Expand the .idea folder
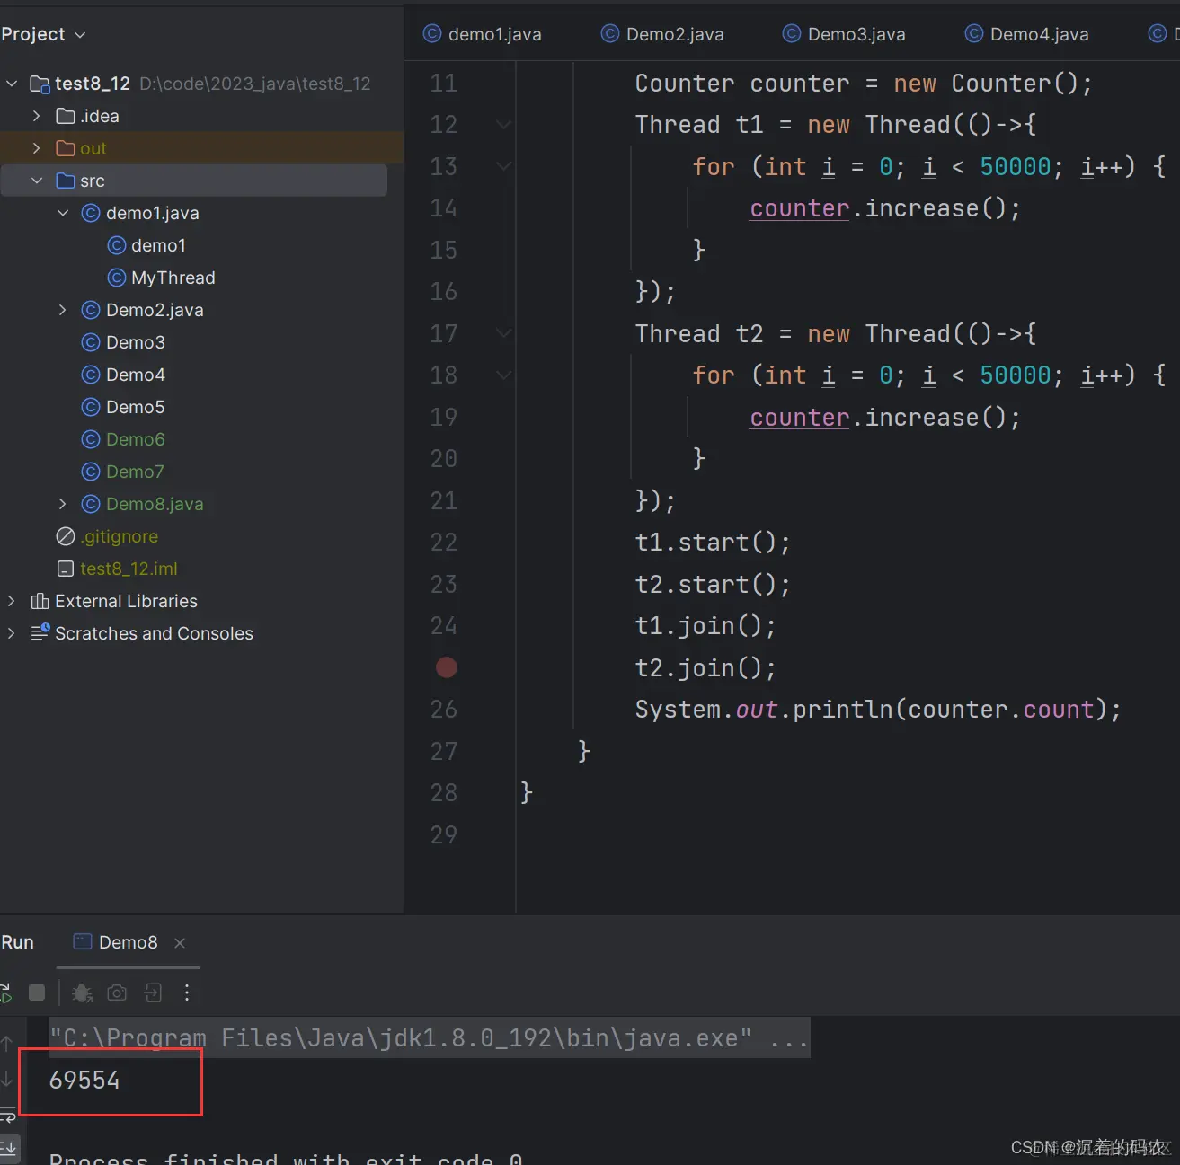Image resolution: width=1180 pixels, height=1165 pixels. click(x=36, y=116)
